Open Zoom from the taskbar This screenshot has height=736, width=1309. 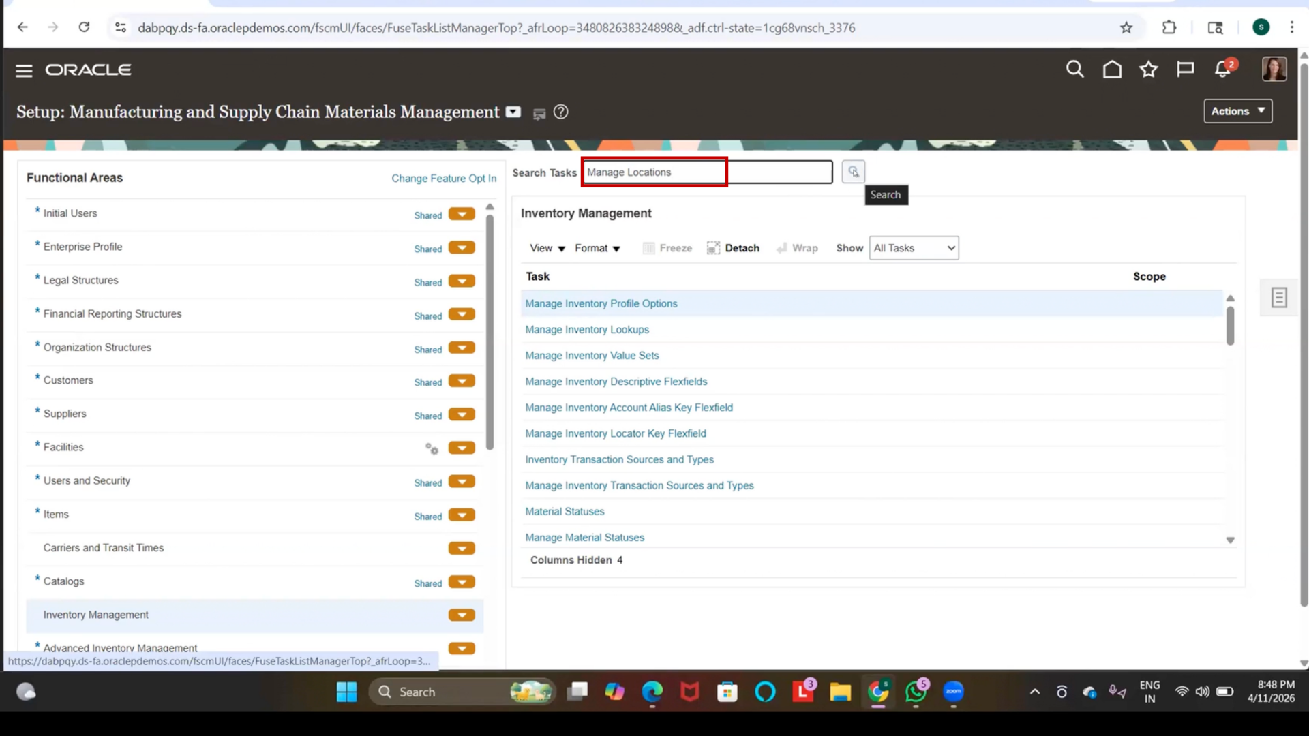[953, 692]
